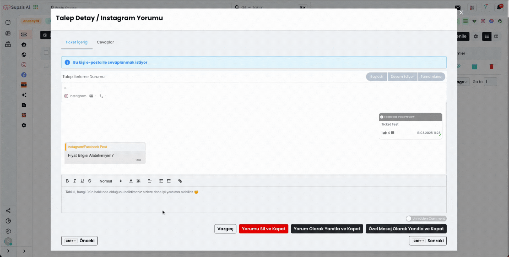Click the email envelope icon in ticket info

coord(91,96)
